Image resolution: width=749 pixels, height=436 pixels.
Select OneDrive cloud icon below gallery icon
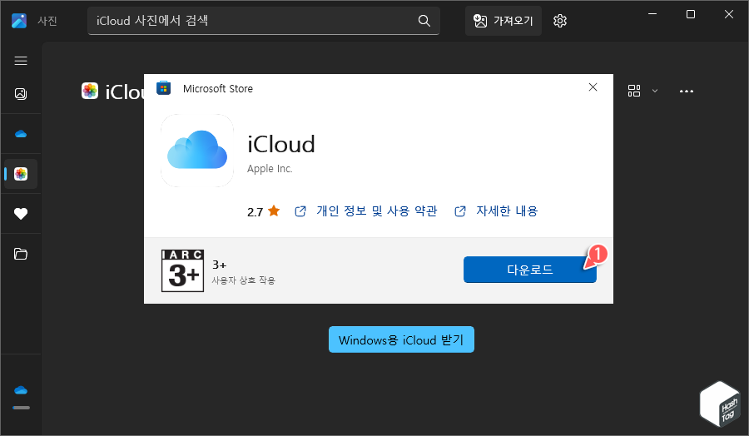click(x=21, y=134)
